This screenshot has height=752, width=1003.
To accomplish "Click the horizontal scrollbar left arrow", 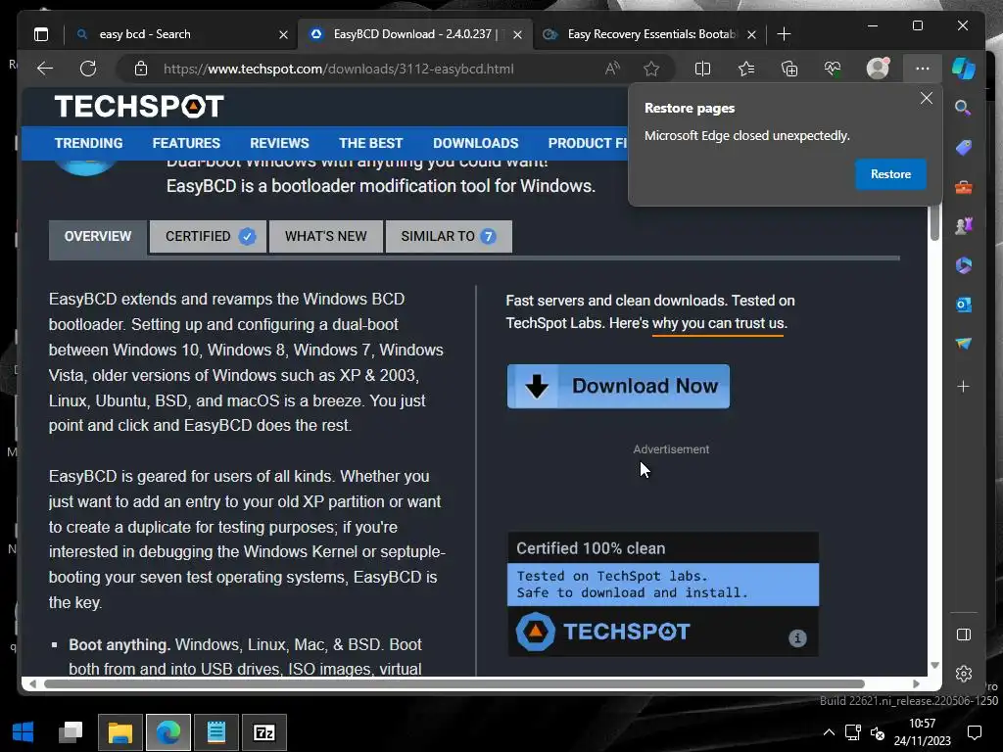I will [32, 683].
